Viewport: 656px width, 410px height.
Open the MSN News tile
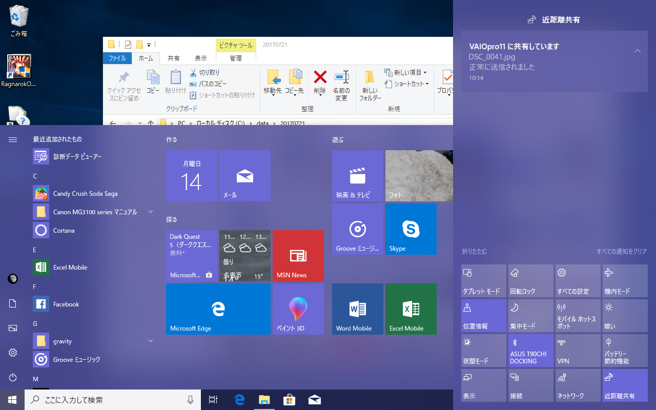point(298,256)
